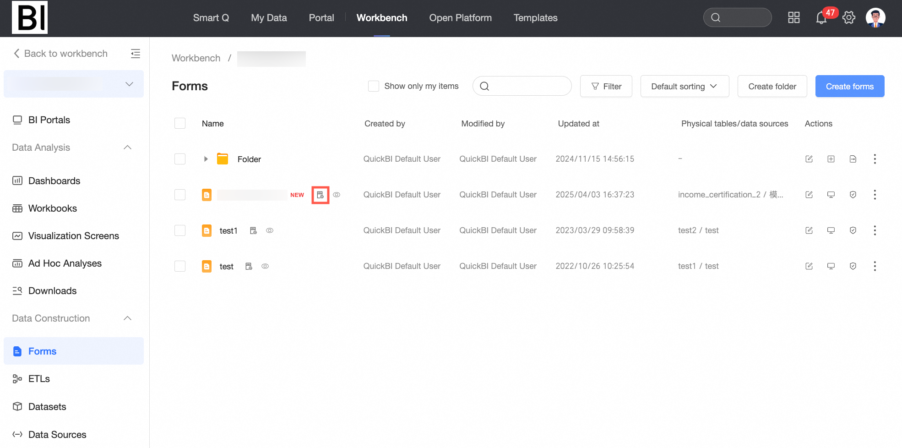Collapse the Data Construction section
The image size is (902, 448).
(128, 318)
